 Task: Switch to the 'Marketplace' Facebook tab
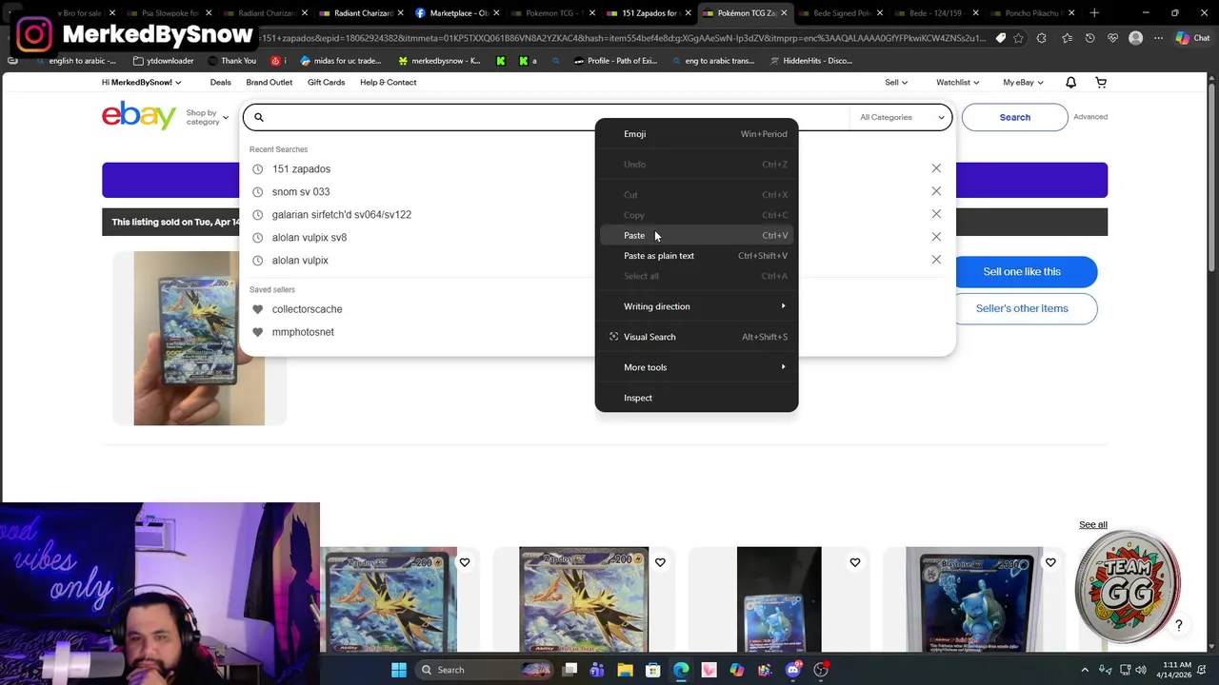pyautogui.click(x=455, y=13)
